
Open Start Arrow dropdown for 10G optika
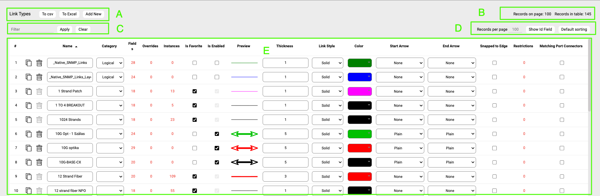point(400,148)
